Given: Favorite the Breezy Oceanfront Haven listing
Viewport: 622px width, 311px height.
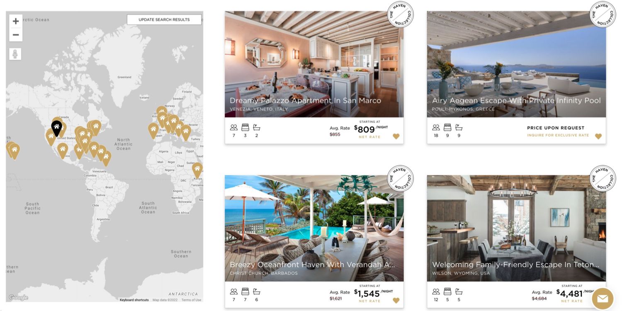Looking at the screenshot, I should click(396, 301).
